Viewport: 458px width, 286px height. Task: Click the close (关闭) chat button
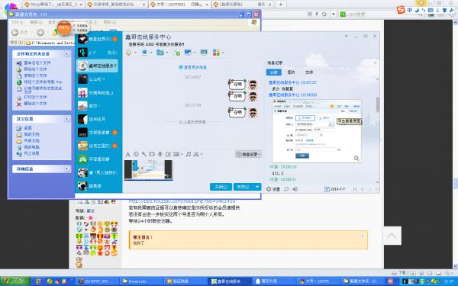[x=221, y=187]
